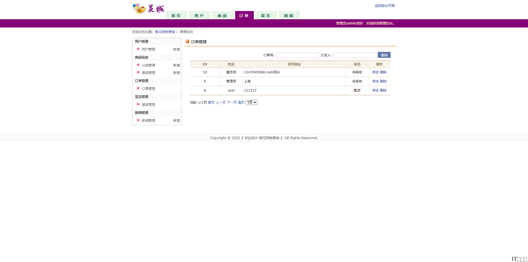This screenshot has width=528, height=262.
Task: Click 返回前台页面 link
Action: 384,6
